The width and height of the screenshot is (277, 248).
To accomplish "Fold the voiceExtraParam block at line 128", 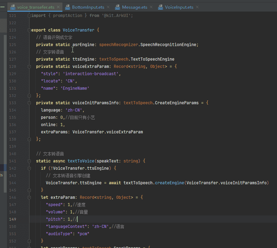I will pos(29,67).
